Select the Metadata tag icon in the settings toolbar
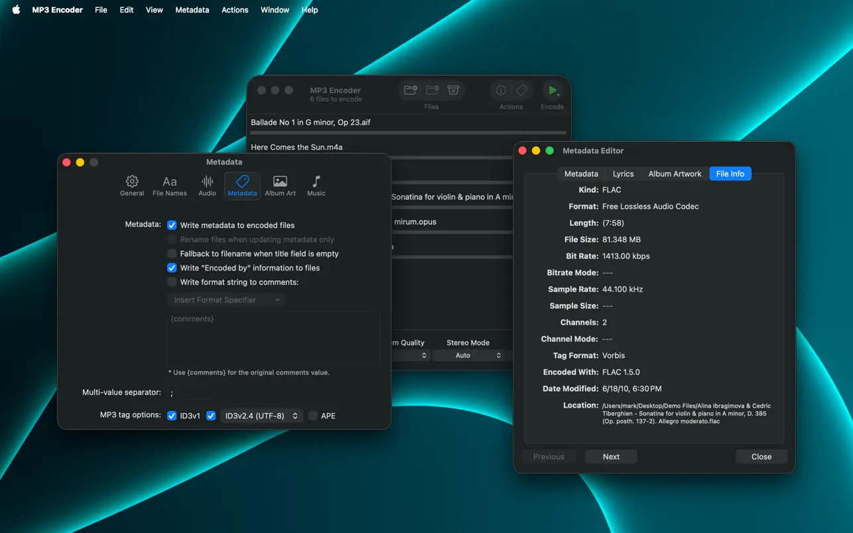The height and width of the screenshot is (533, 853). (242, 186)
